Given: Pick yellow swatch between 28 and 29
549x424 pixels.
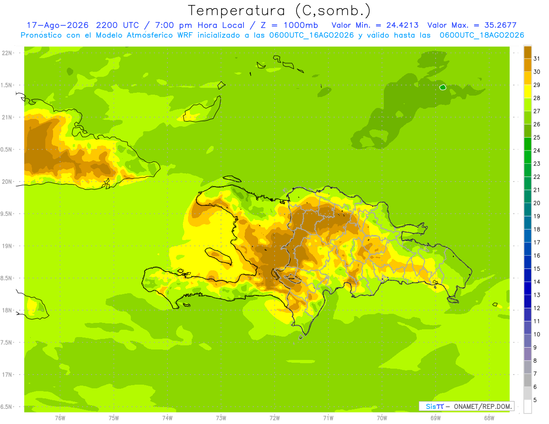Looking at the screenshot, I should pos(527,91).
